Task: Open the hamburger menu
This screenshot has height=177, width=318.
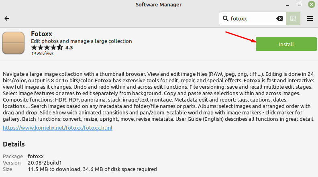Action: coord(310,18)
